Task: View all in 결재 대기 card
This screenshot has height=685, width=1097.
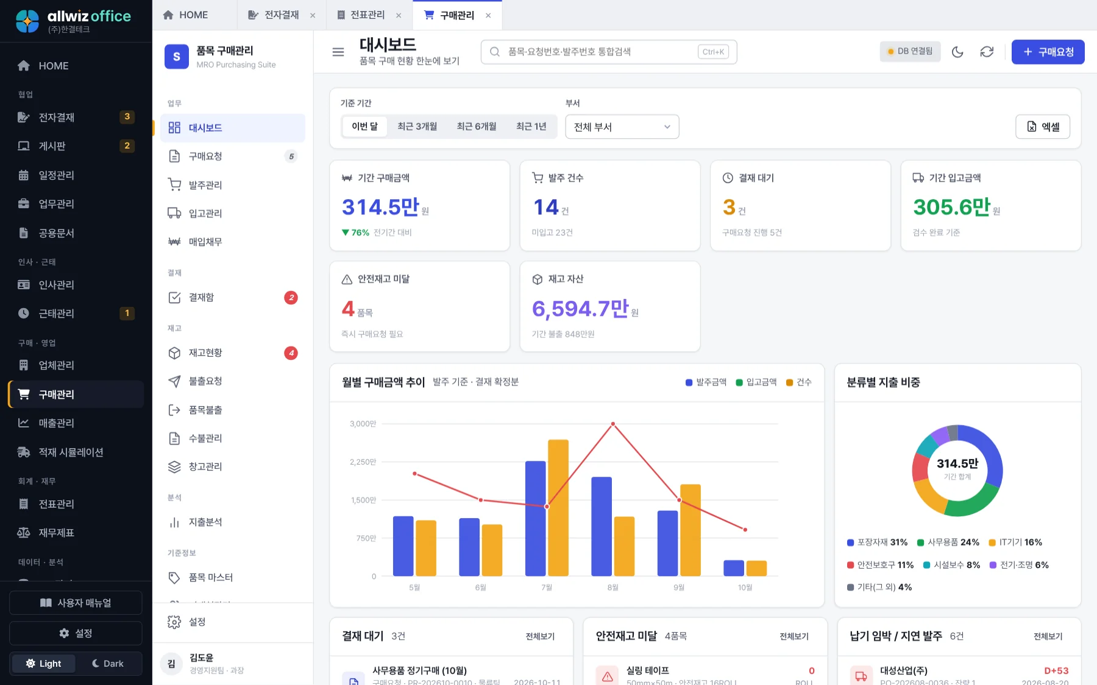Action: (540, 636)
